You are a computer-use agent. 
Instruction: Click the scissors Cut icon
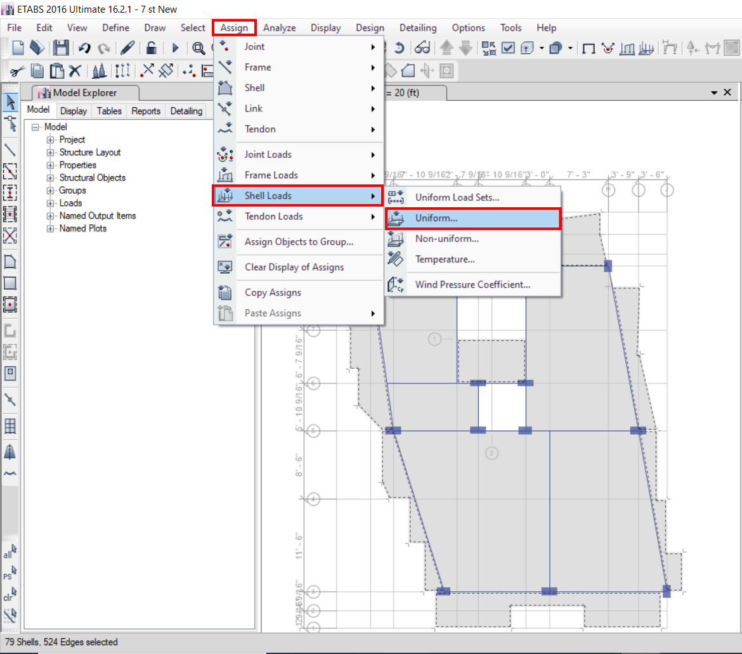tap(18, 71)
